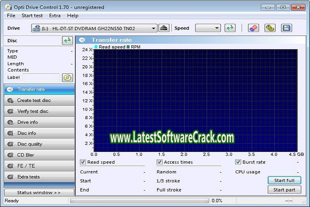310x207 pixels.
Task: Open the Extra menu
Action: [55, 16]
